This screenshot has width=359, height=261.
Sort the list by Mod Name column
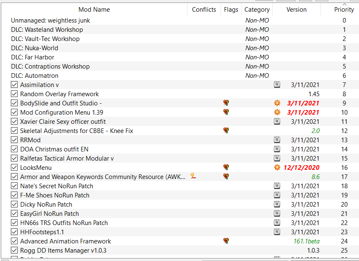tap(94, 9)
